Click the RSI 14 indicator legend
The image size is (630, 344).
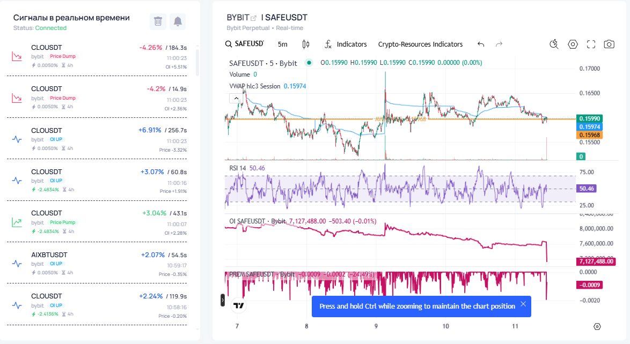(x=237, y=168)
